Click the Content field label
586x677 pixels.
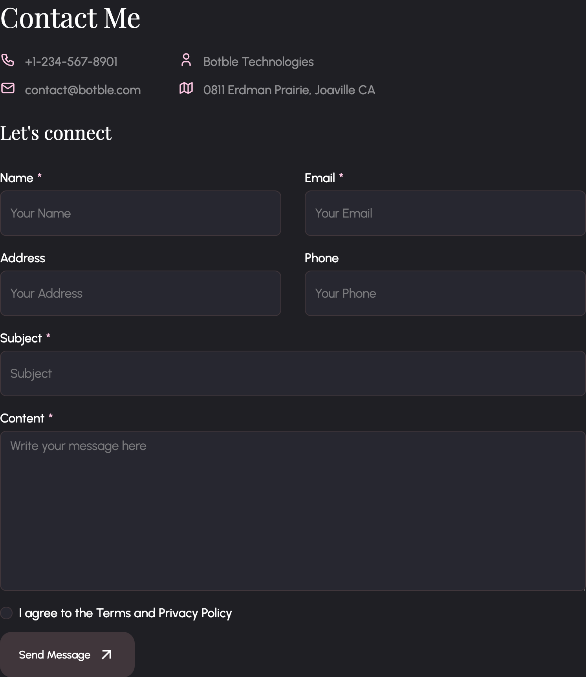22,418
